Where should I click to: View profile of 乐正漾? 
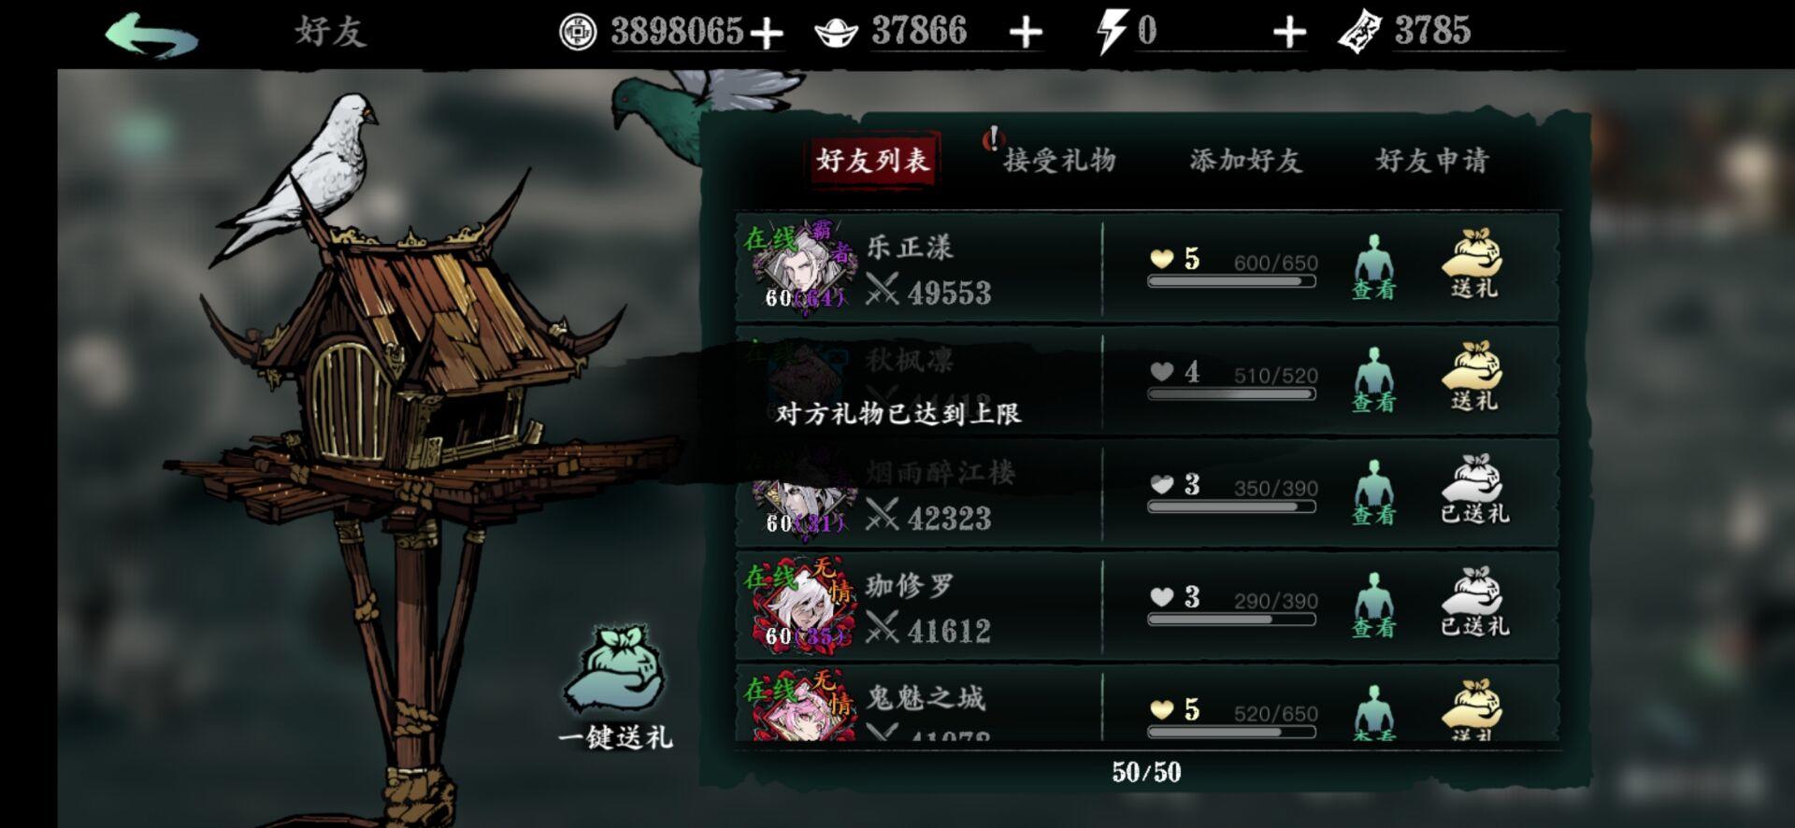tap(1373, 267)
